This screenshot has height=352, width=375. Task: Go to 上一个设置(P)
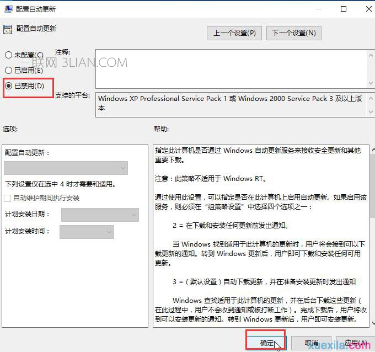234,33
